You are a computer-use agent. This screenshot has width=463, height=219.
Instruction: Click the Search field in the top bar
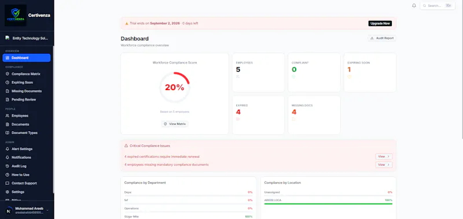click(438, 6)
